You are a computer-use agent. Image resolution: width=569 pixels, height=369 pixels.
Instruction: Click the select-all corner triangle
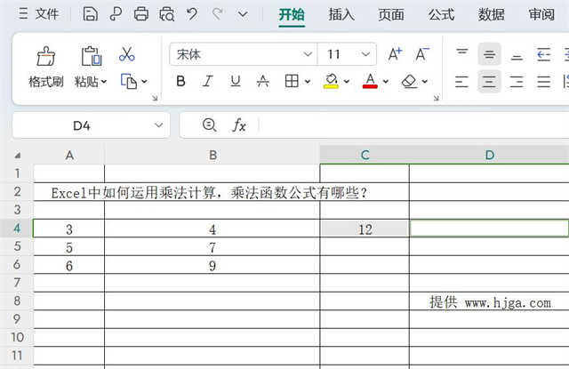click(x=17, y=156)
